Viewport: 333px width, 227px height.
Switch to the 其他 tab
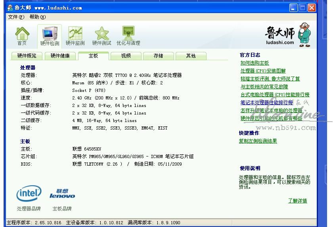point(191,56)
